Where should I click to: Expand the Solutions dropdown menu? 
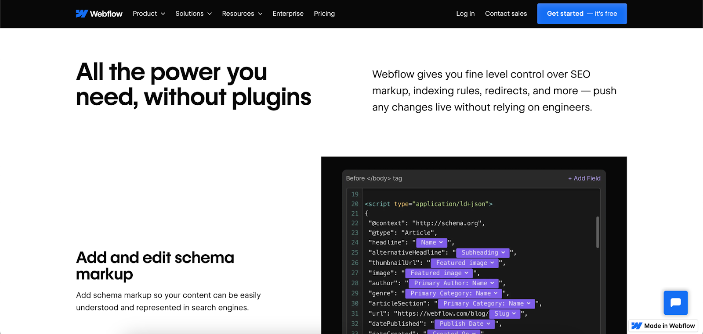pos(194,14)
